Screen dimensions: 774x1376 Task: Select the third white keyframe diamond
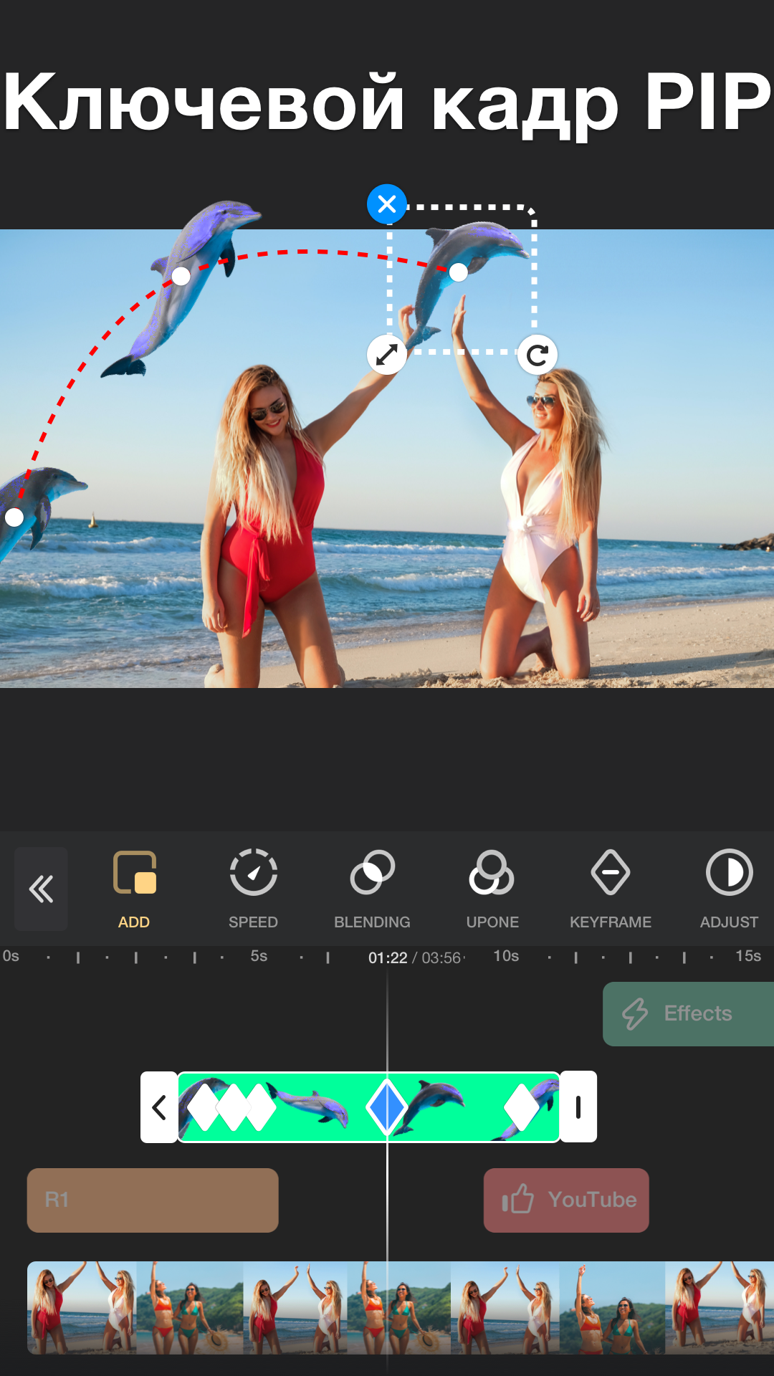pos(260,1107)
